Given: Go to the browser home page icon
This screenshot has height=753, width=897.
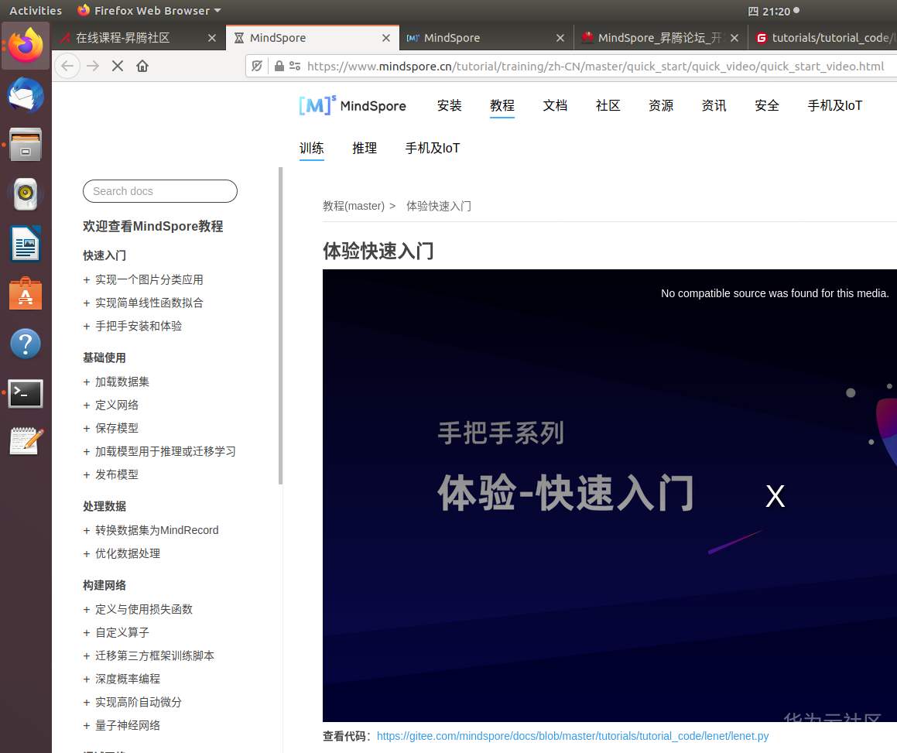Looking at the screenshot, I should 142,66.
